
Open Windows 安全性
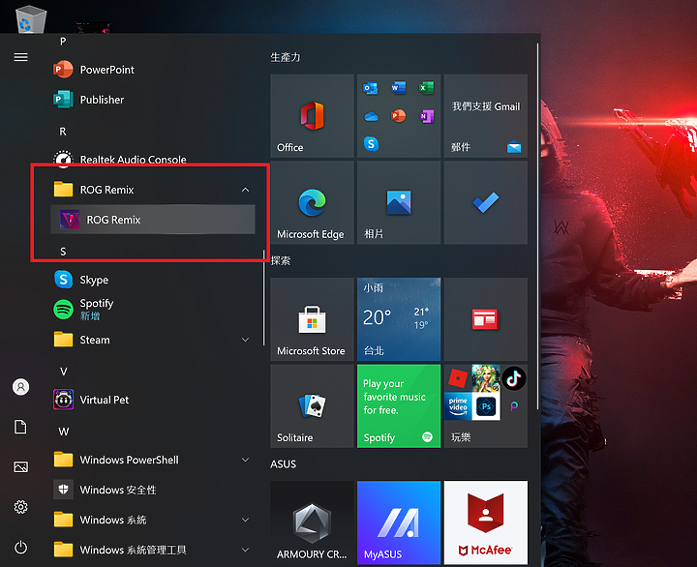(x=153, y=490)
